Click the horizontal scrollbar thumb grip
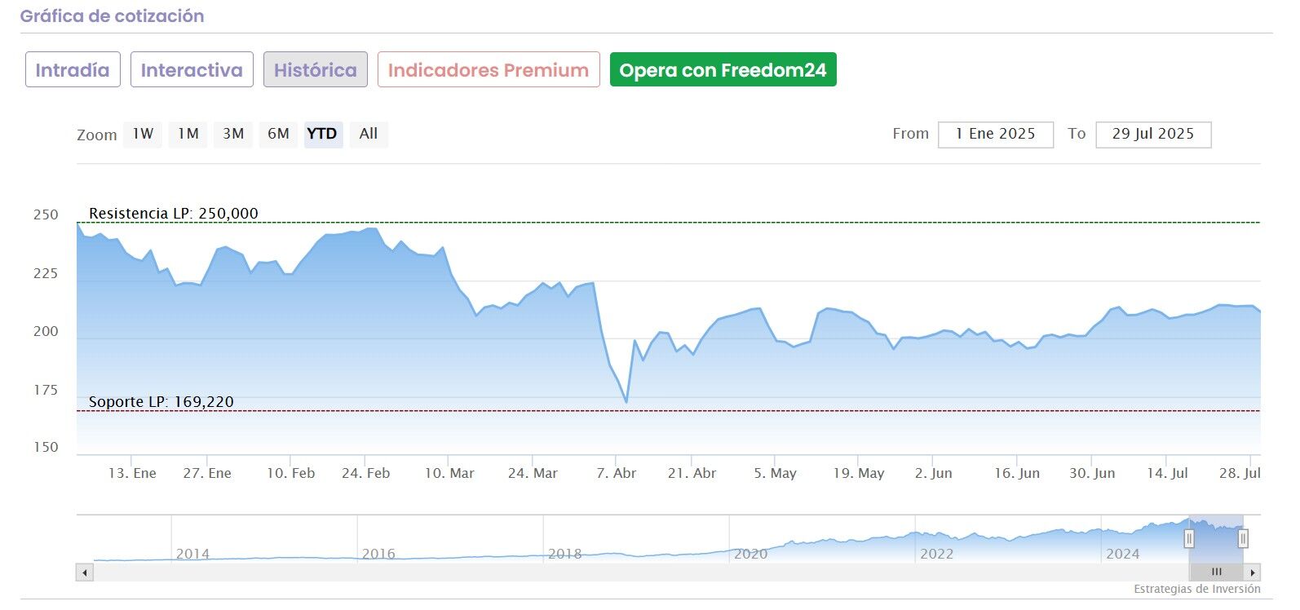Viewport: 1300px width, 610px height. 1216,572
